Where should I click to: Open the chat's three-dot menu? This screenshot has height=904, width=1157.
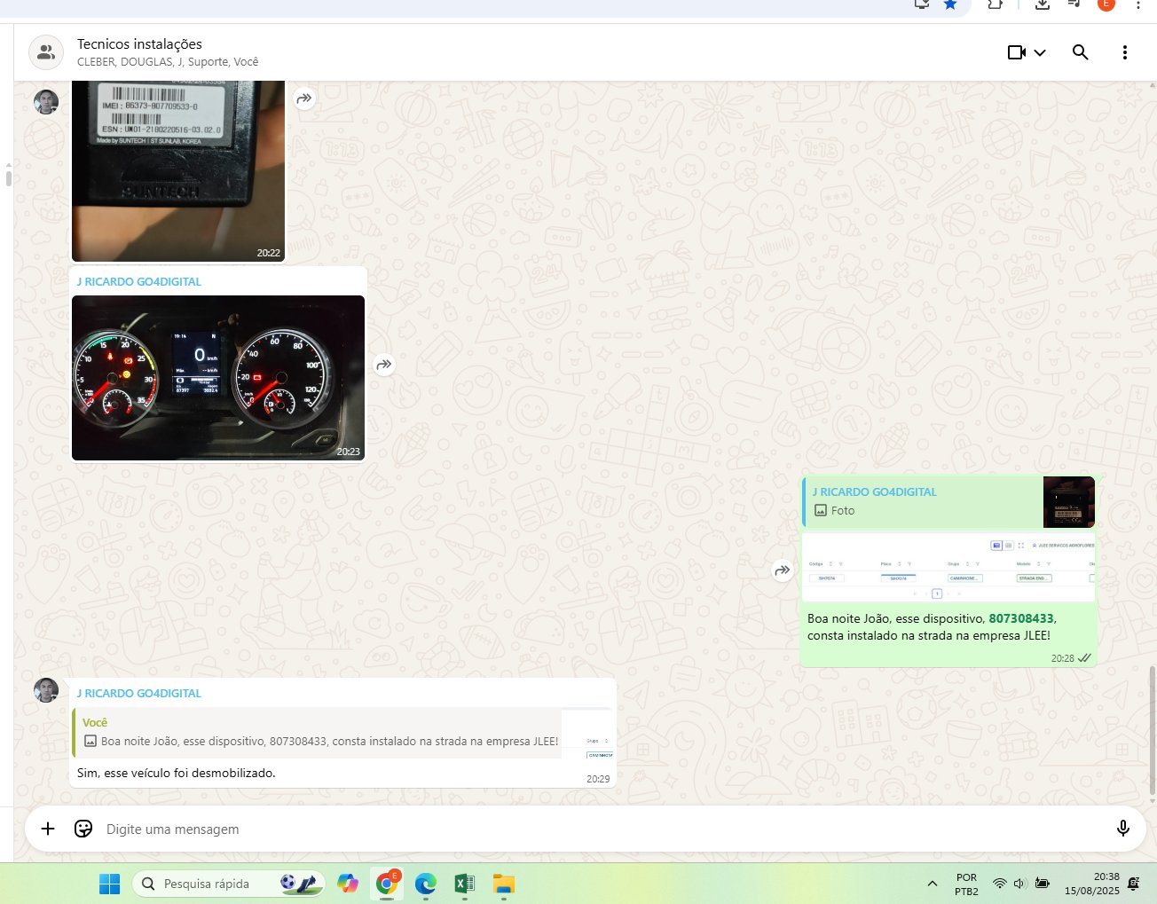click(1124, 52)
